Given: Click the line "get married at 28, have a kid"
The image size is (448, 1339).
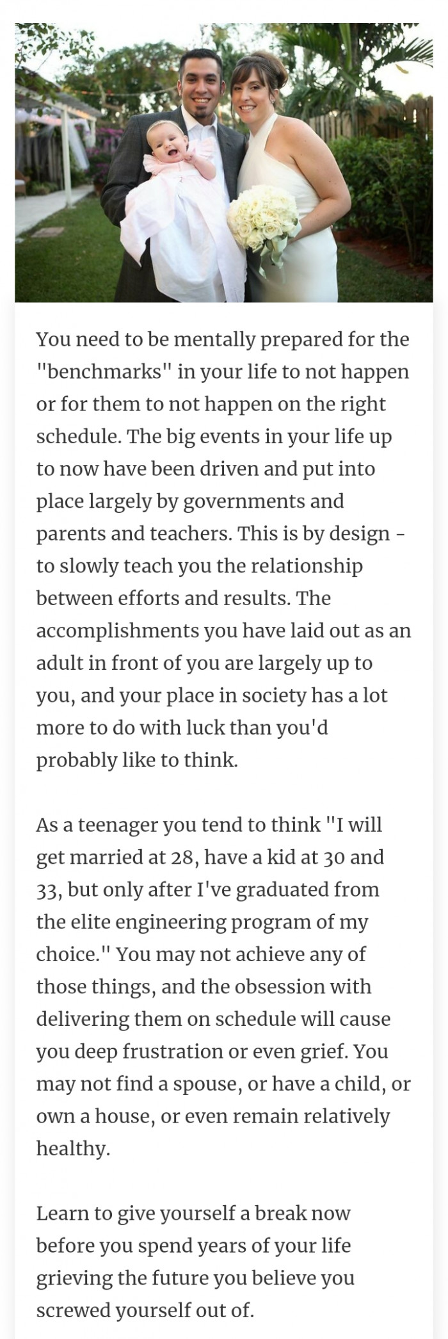Looking at the screenshot, I should coord(210,857).
